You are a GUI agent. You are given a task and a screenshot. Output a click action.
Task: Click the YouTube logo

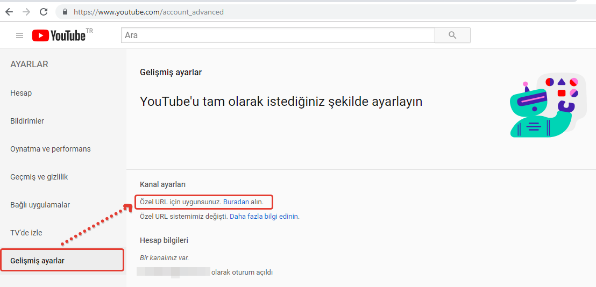pos(59,35)
